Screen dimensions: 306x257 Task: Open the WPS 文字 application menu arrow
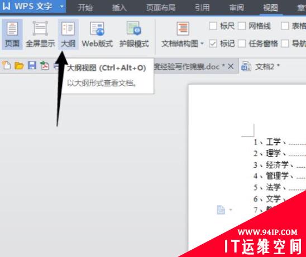click(x=62, y=7)
